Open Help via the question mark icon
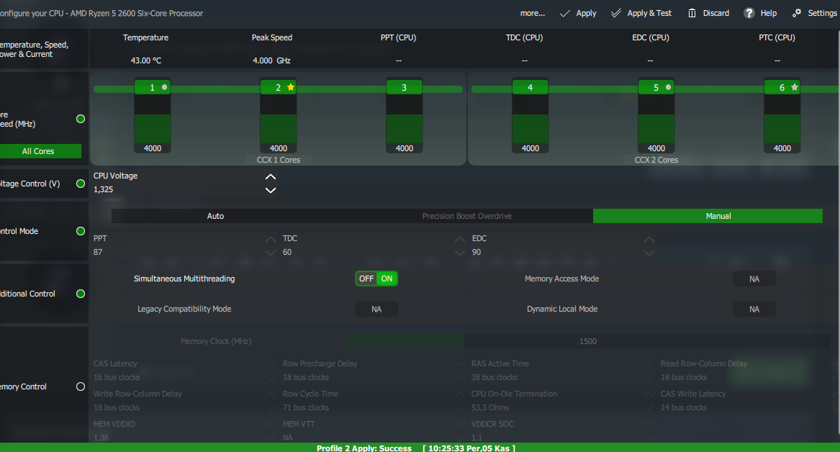840x452 pixels. [749, 13]
